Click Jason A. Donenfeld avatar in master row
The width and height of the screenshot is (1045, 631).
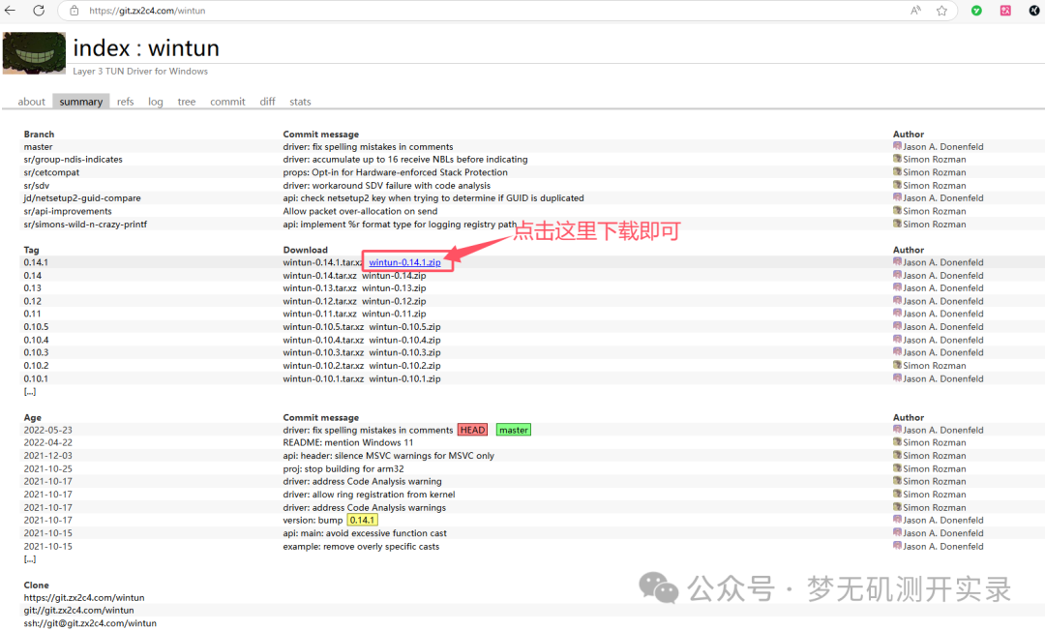pos(897,146)
